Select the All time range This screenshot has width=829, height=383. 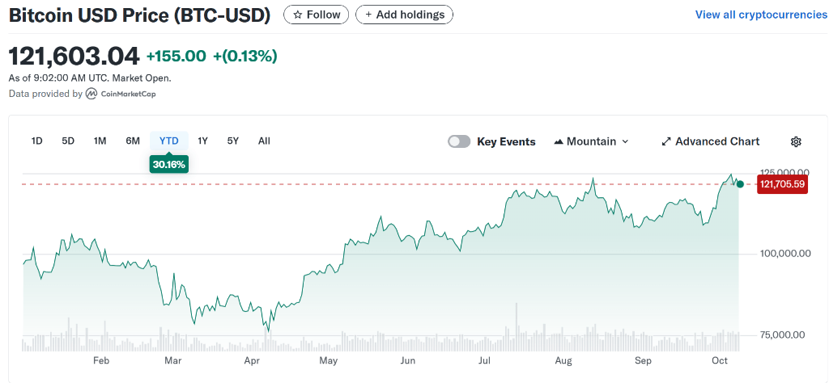tap(264, 141)
